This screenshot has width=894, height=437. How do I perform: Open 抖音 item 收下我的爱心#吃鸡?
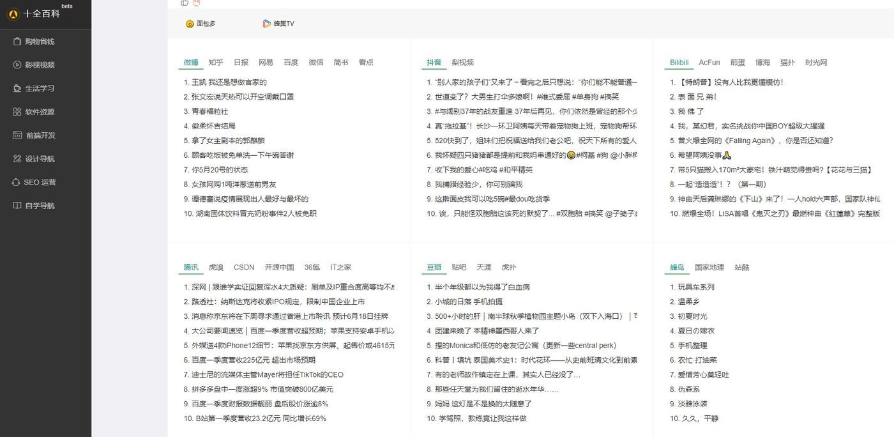coord(483,170)
